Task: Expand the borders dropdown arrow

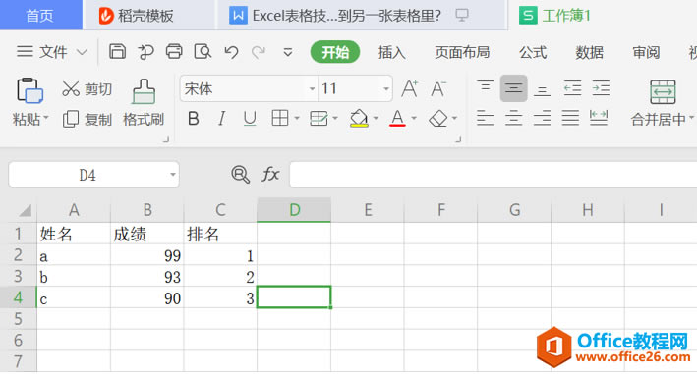Action: coord(297,118)
